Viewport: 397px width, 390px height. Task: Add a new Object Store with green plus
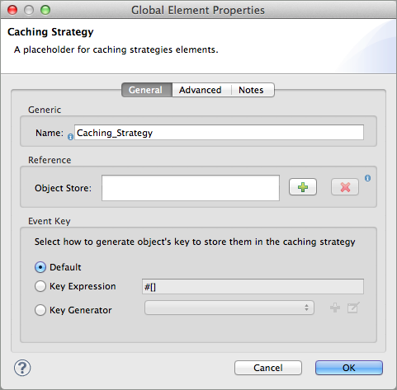(303, 187)
